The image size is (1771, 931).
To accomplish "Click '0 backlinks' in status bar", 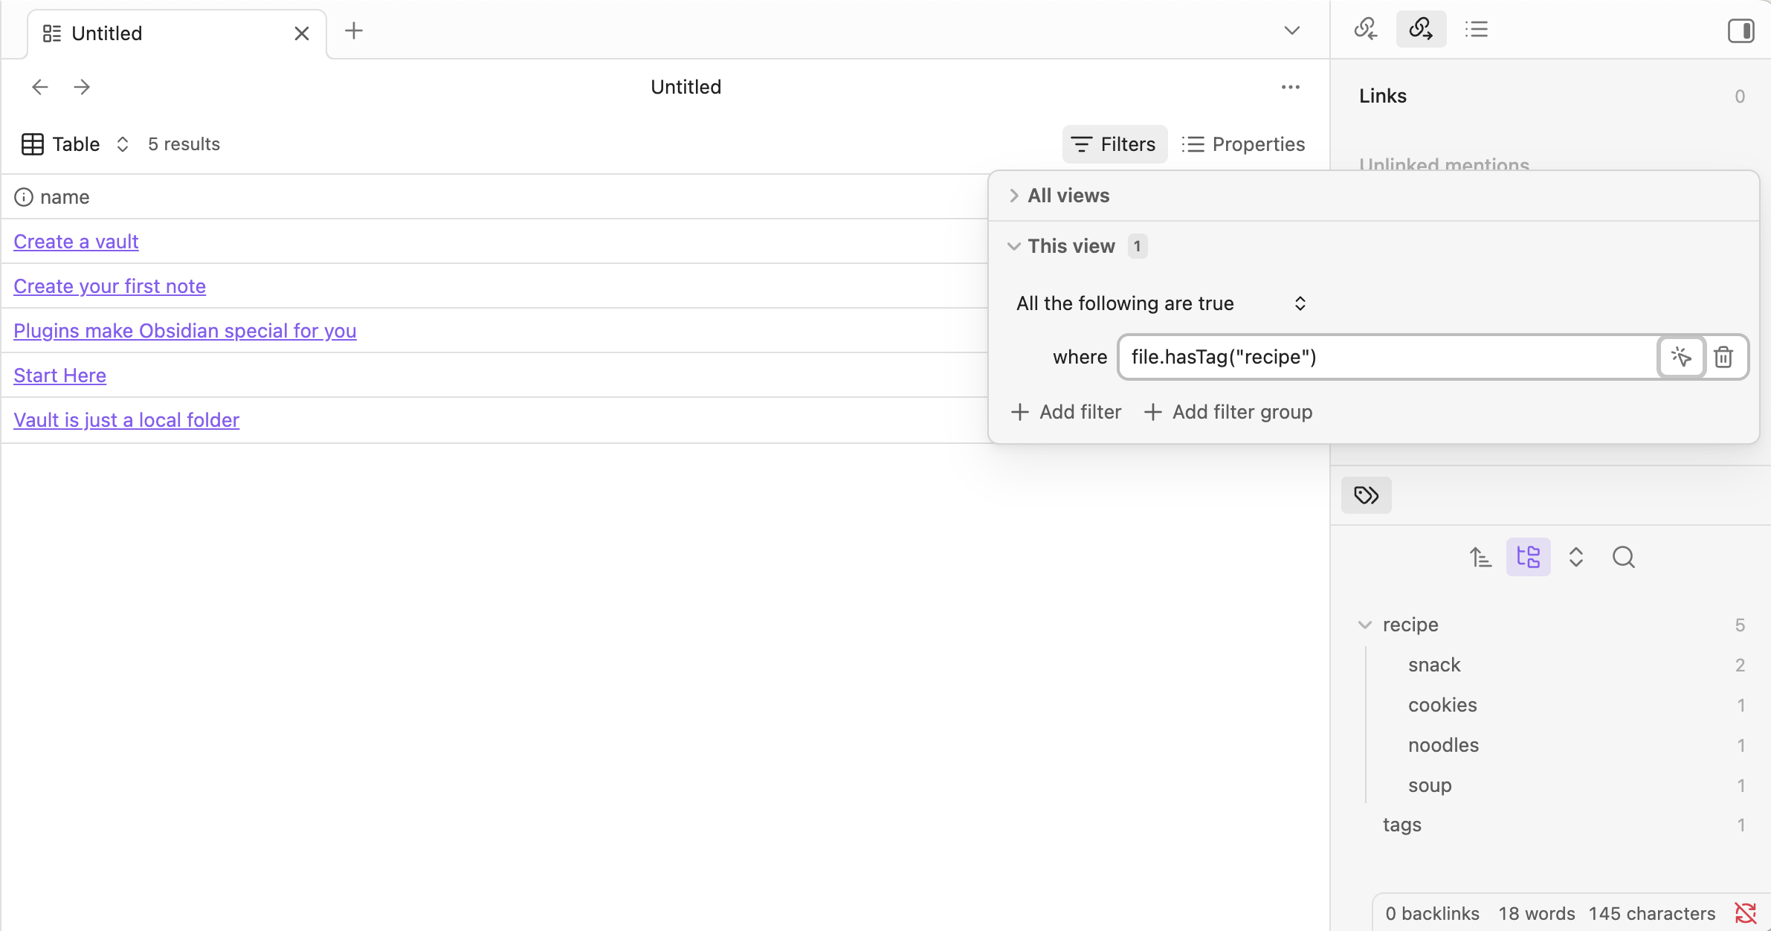I will point(1433,913).
